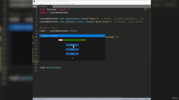The width and height of the screenshot is (179, 100).
Task: Click the "dark" string on line 4
Action: 93,19
